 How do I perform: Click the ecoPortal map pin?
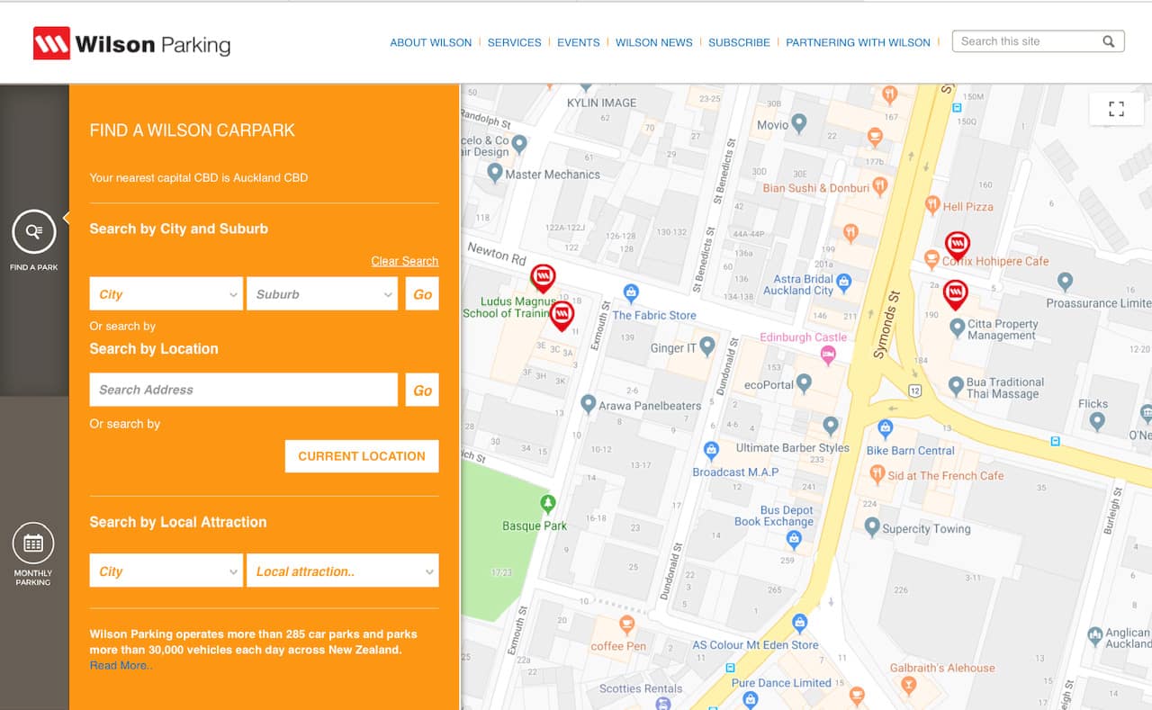click(x=805, y=383)
